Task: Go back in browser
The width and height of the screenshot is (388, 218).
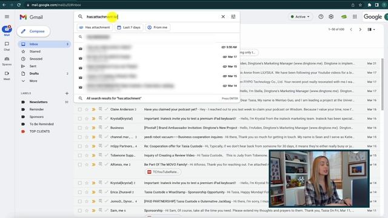Action: point(4,5)
